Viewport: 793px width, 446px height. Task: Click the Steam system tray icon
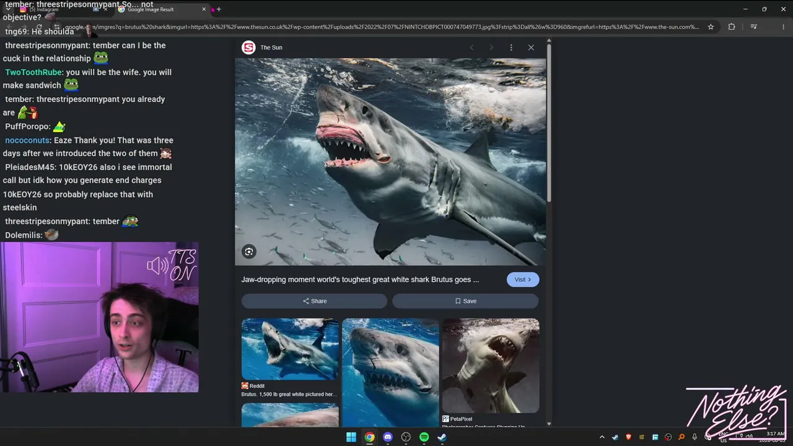click(x=615, y=437)
